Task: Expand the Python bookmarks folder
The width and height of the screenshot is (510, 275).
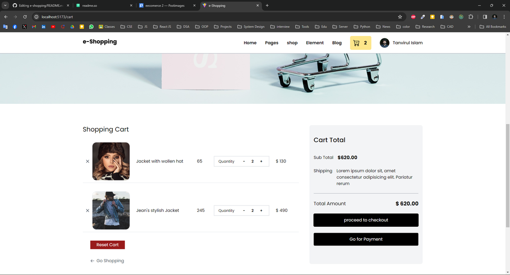Action: click(x=362, y=27)
